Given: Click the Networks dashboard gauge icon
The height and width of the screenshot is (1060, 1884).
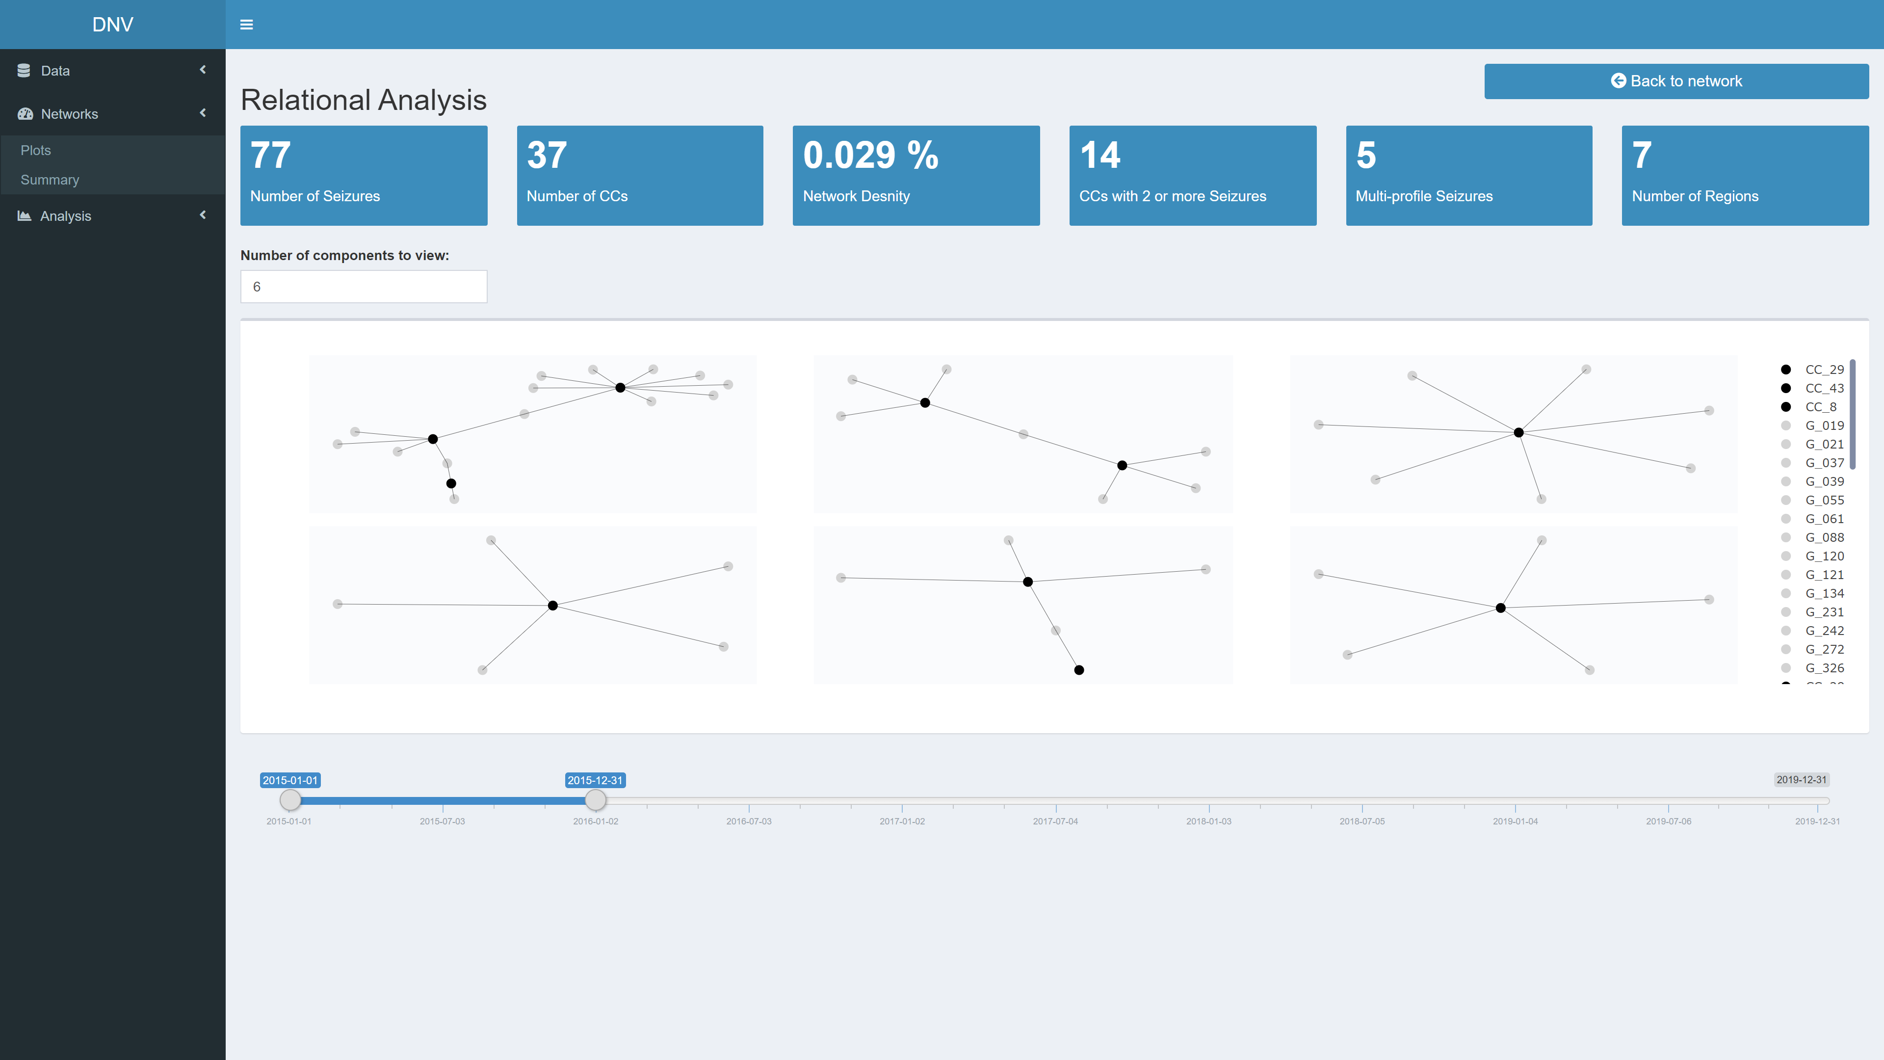Looking at the screenshot, I should coord(26,113).
